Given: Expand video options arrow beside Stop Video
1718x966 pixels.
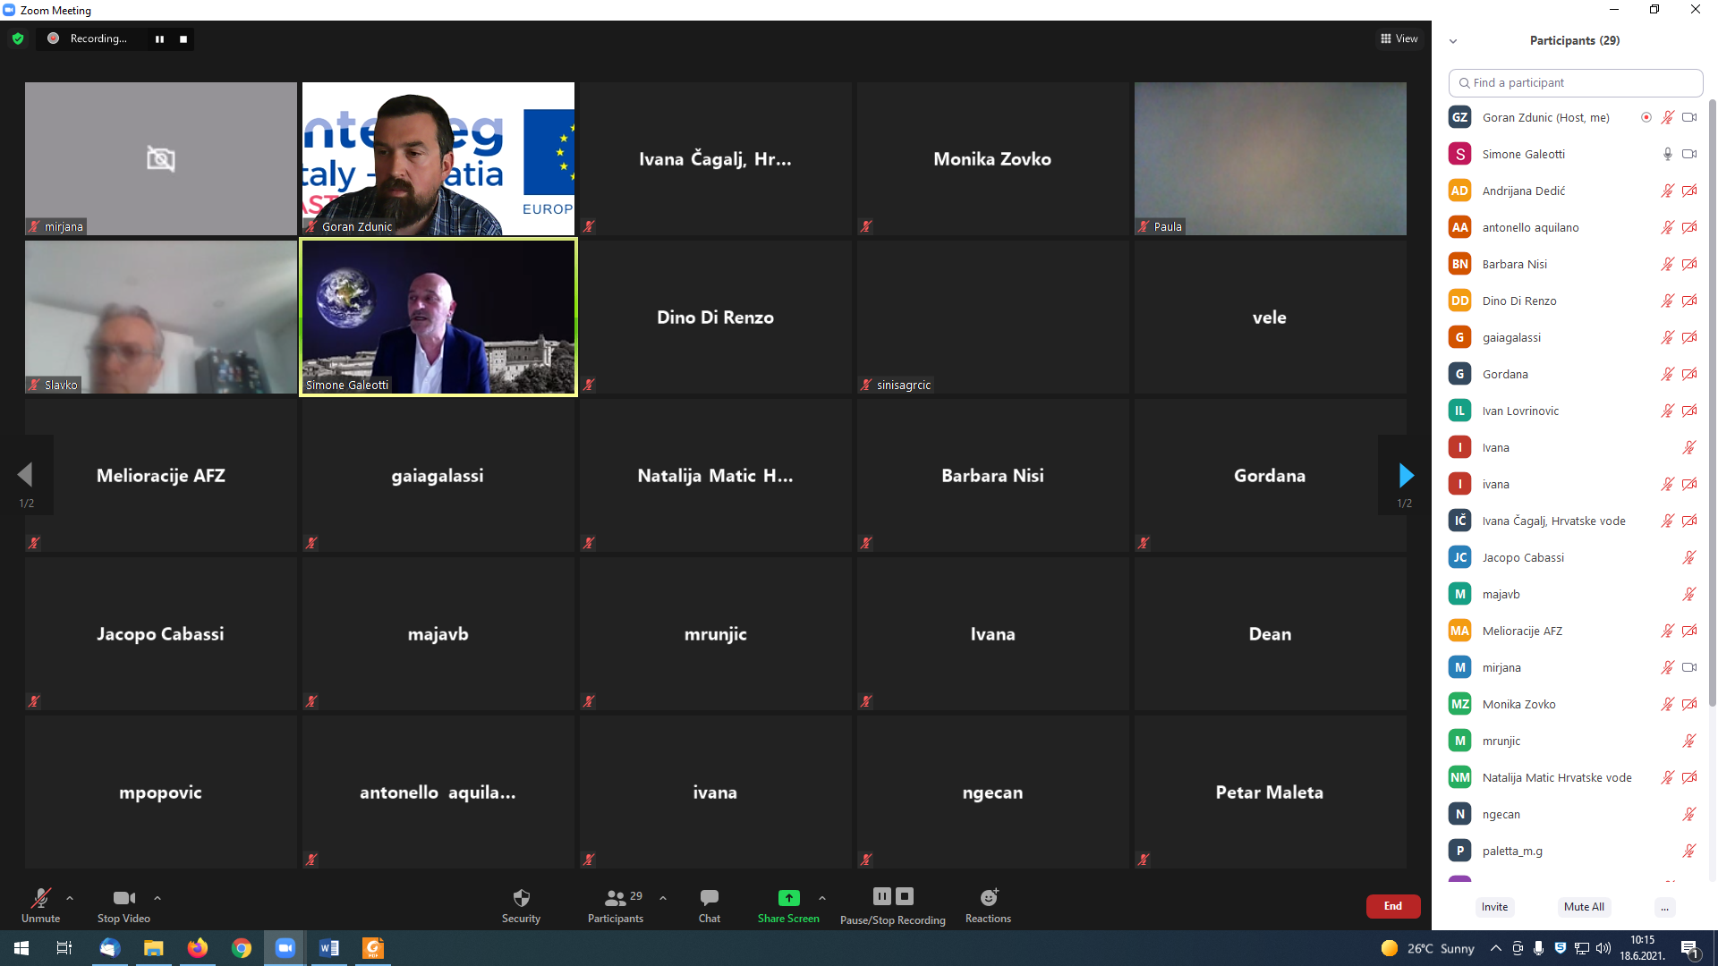Looking at the screenshot, I should coord(157,898).
